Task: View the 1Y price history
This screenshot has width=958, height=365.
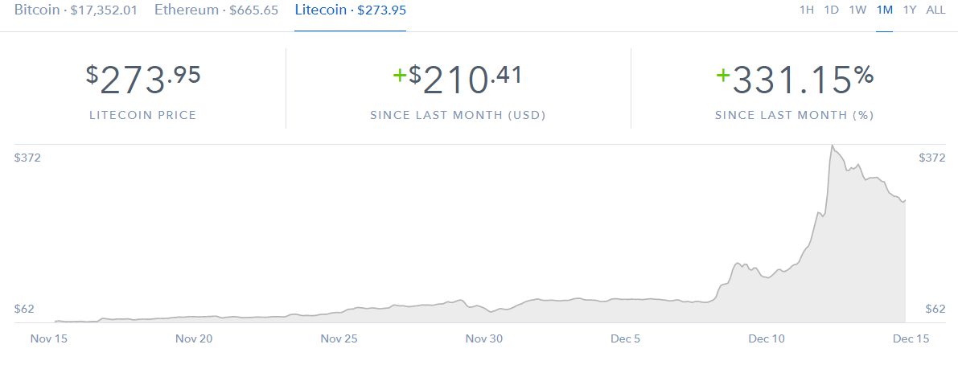Action: pyautogui.click(x=910, y=10)
